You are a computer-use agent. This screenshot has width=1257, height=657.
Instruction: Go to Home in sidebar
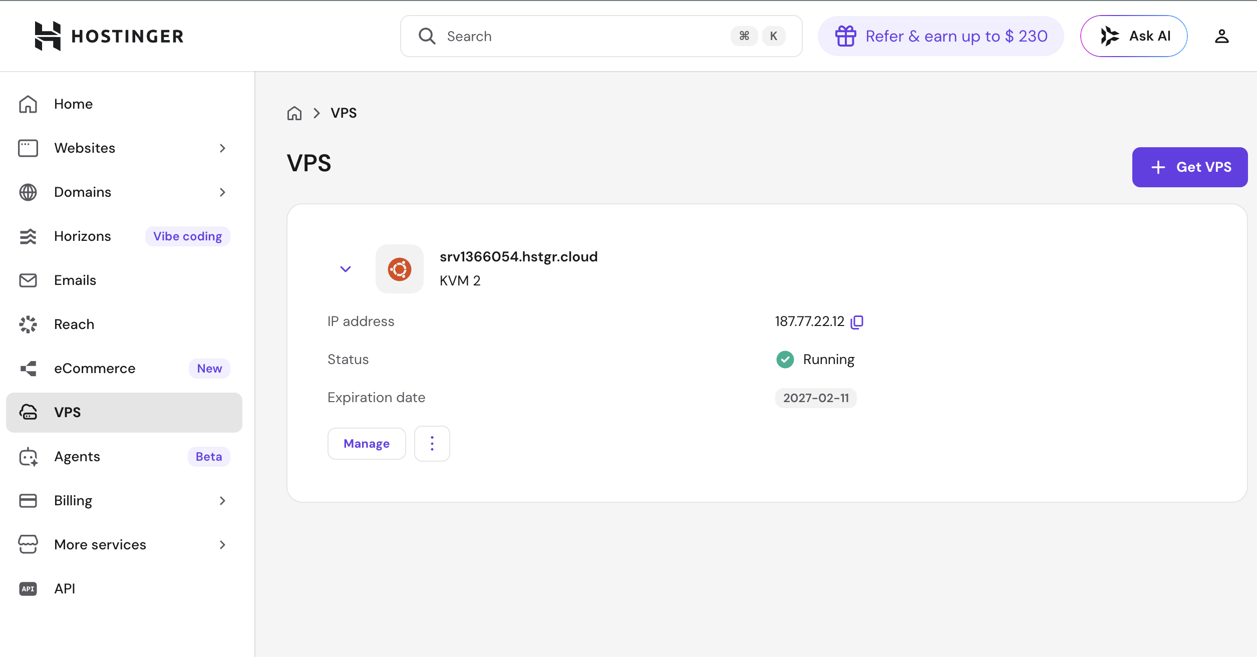[124, 104]
